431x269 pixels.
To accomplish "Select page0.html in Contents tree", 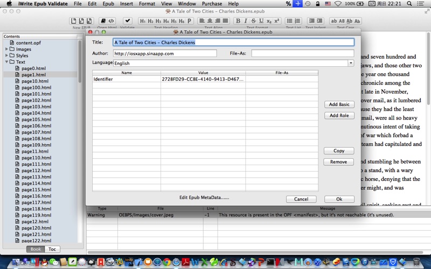I will [33, 68].
